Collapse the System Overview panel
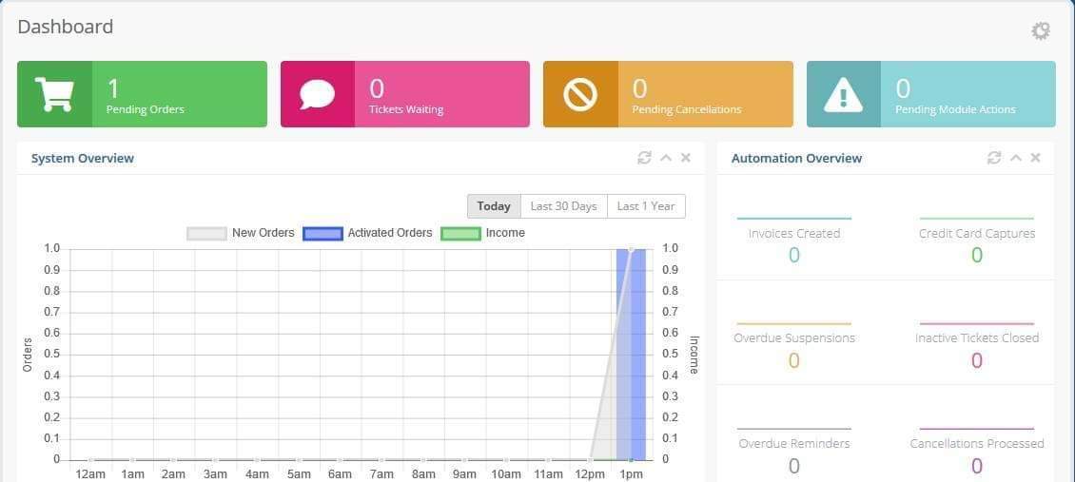1075x482 pixels. pyautogui.click(x=666, y=158)
